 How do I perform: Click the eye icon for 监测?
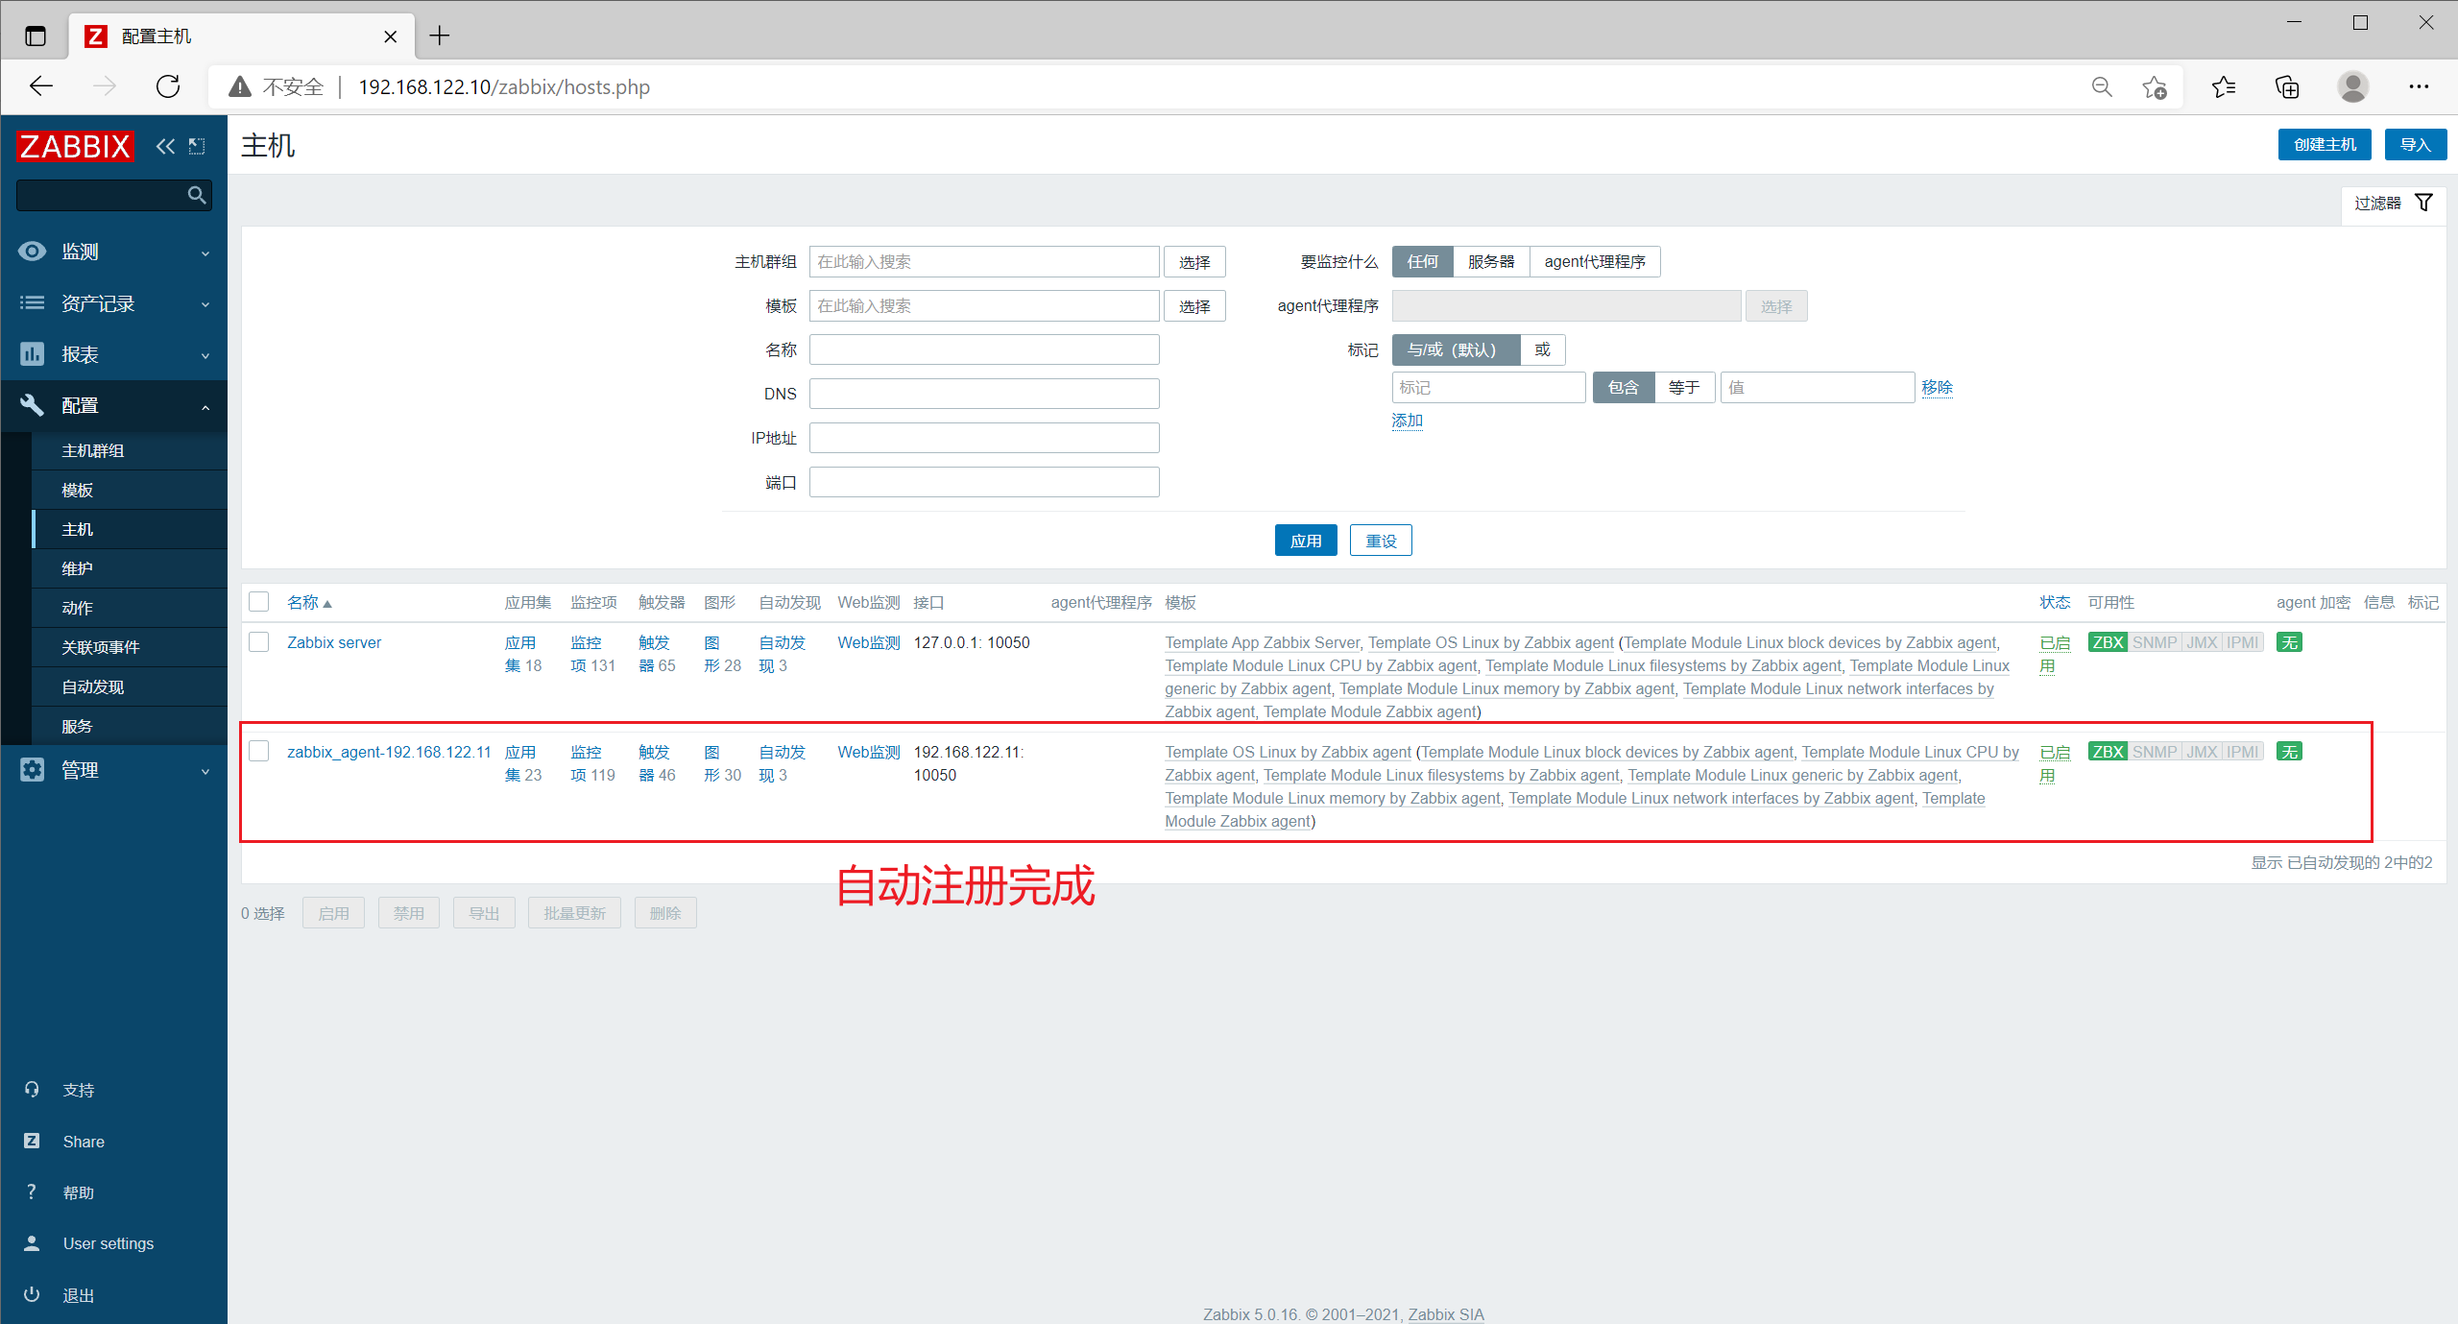click(32, 252)
